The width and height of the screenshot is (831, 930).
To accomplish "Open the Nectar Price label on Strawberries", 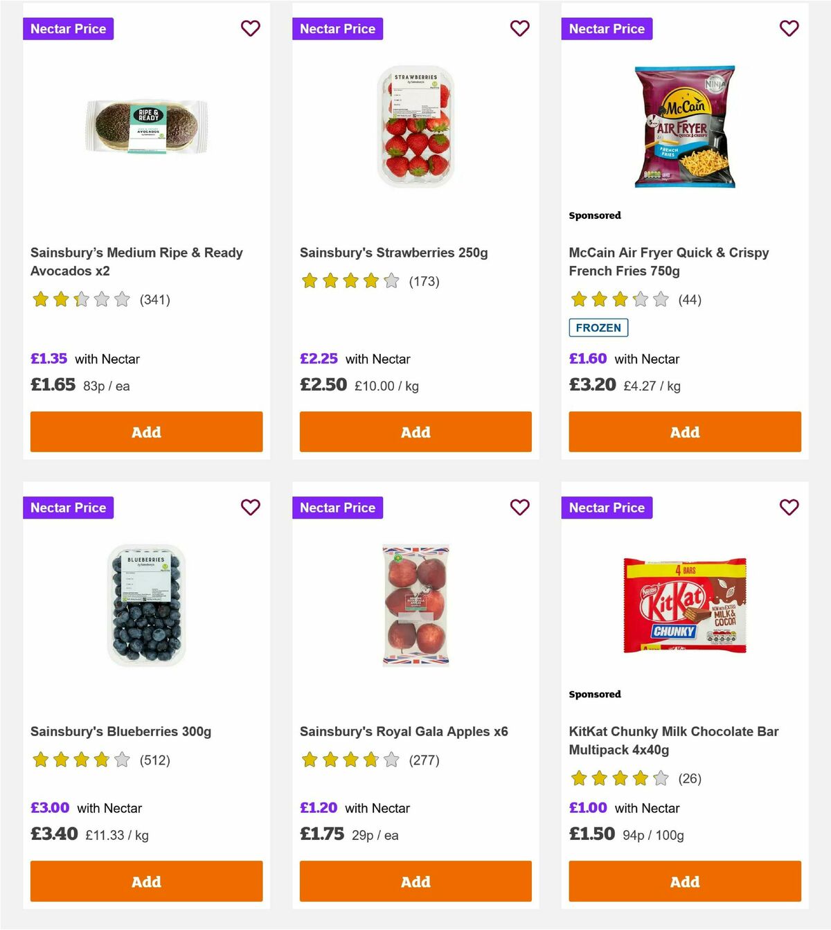I will point(337,28).
